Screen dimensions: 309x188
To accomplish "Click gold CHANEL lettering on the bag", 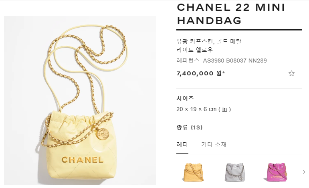I will 83,160.
